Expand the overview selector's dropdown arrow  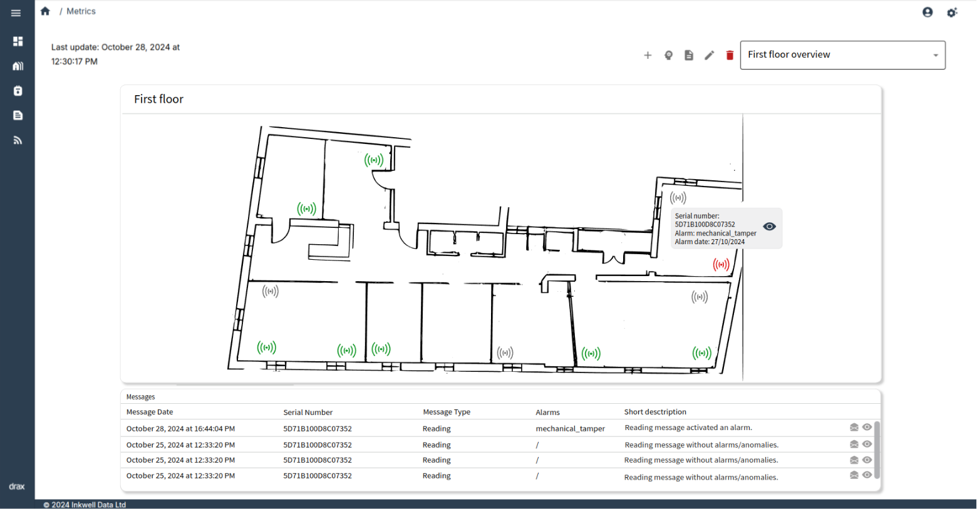click(x=936, y=55)
